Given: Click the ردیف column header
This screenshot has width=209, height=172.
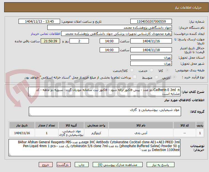Looking at the screenshot, I should pos(200,125).
